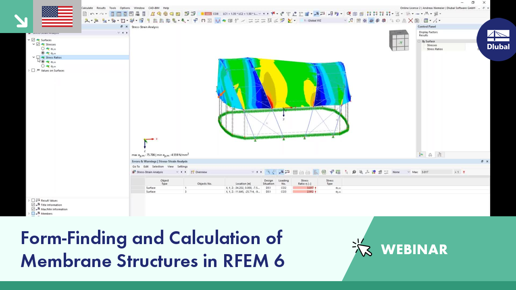Click the export icon at the bottom of Control Panel
The height and width of the screenshot is (290, 516).
pyautogui.click(x=440, y=154)
